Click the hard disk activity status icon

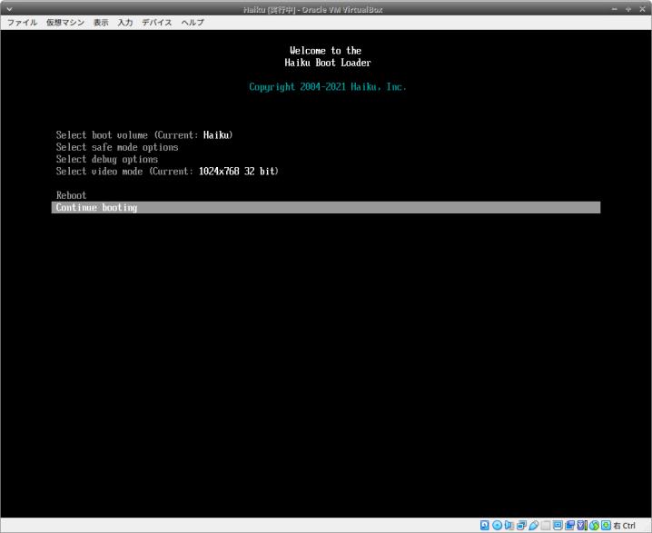484,526
